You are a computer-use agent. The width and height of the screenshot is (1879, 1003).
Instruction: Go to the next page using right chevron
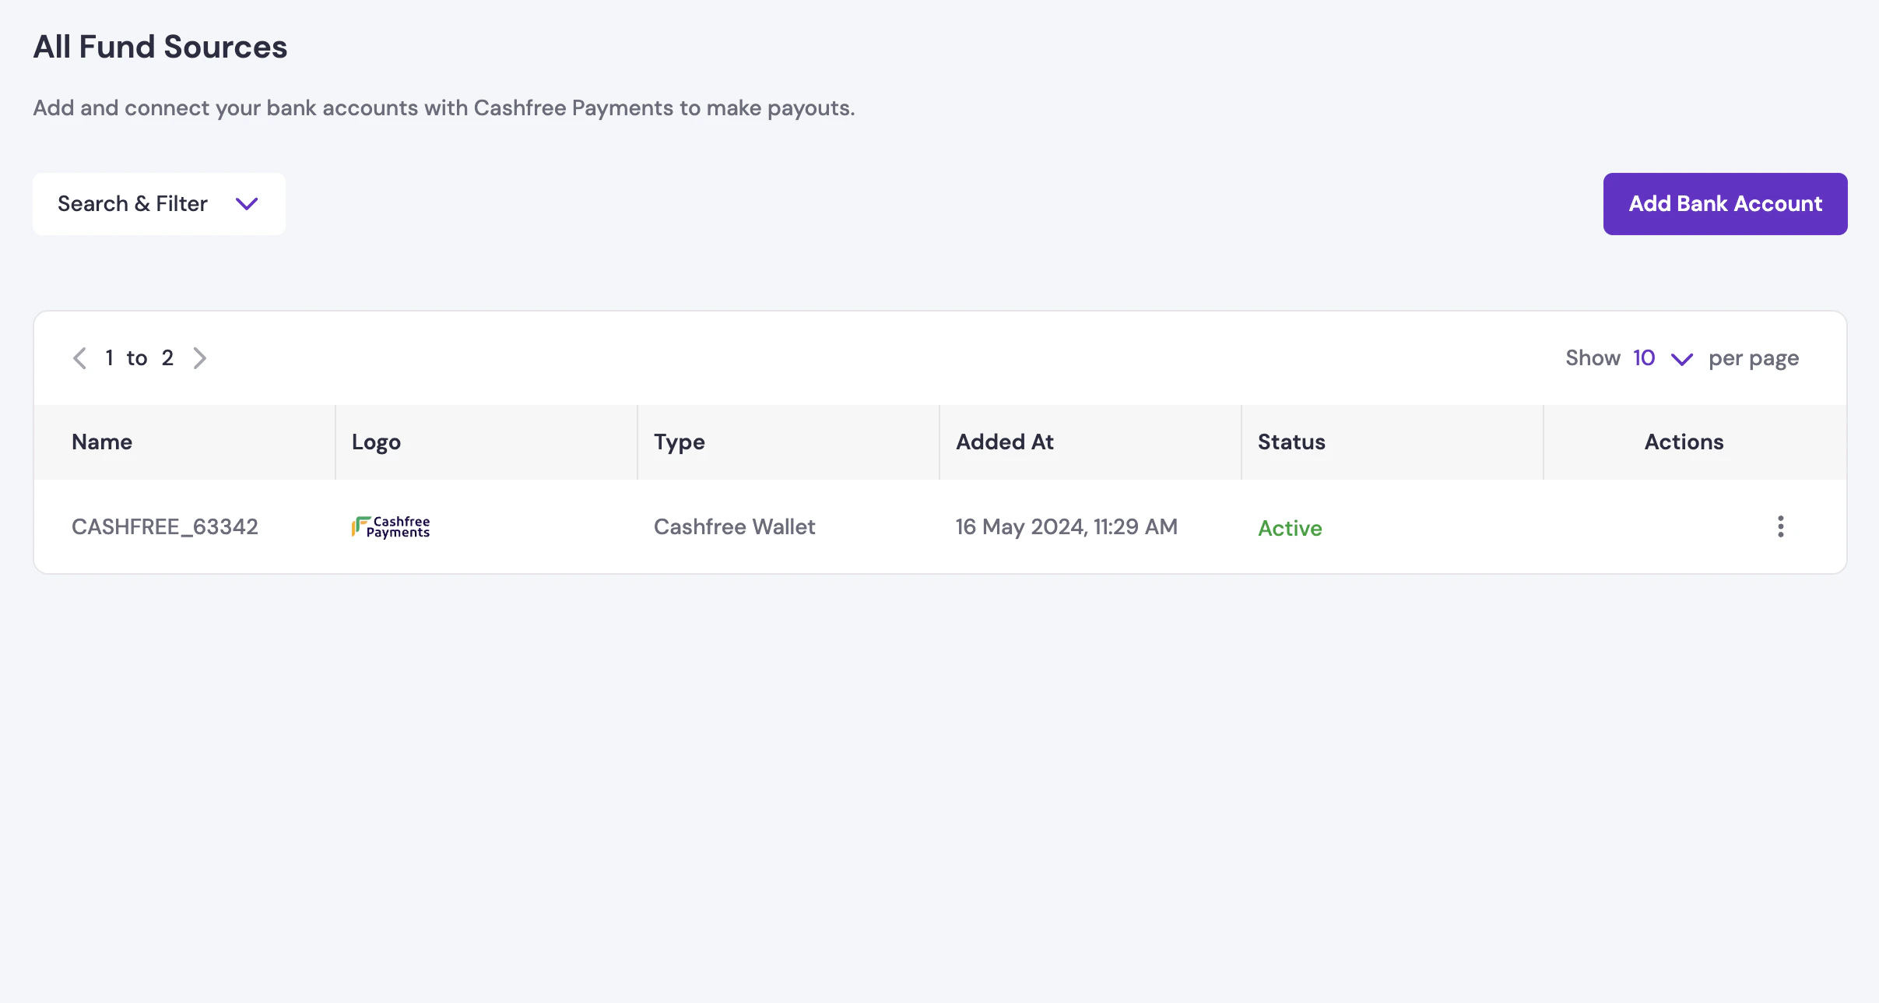point(200,358)
